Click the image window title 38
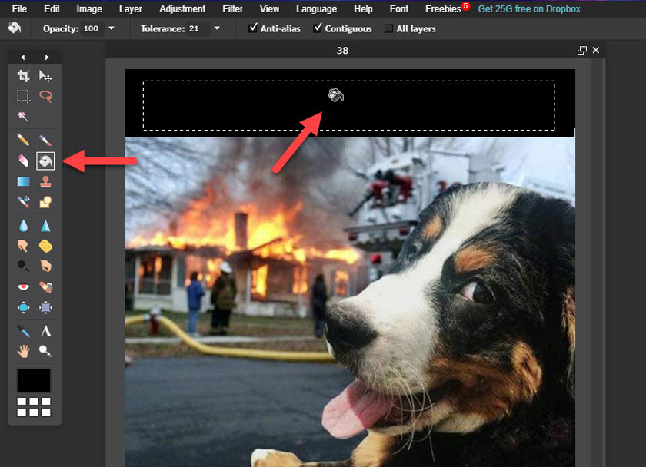This screenshot has height=467, width=646. point(342,50)
